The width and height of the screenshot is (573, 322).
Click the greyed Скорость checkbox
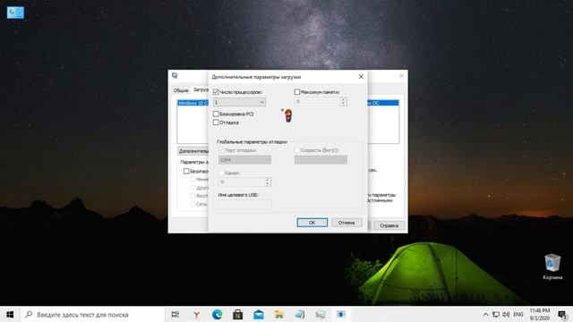coord(297,150)
